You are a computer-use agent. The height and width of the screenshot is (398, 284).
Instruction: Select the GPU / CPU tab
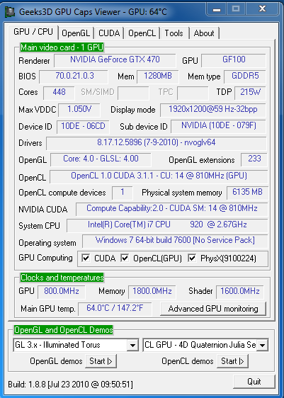(33, 32)
